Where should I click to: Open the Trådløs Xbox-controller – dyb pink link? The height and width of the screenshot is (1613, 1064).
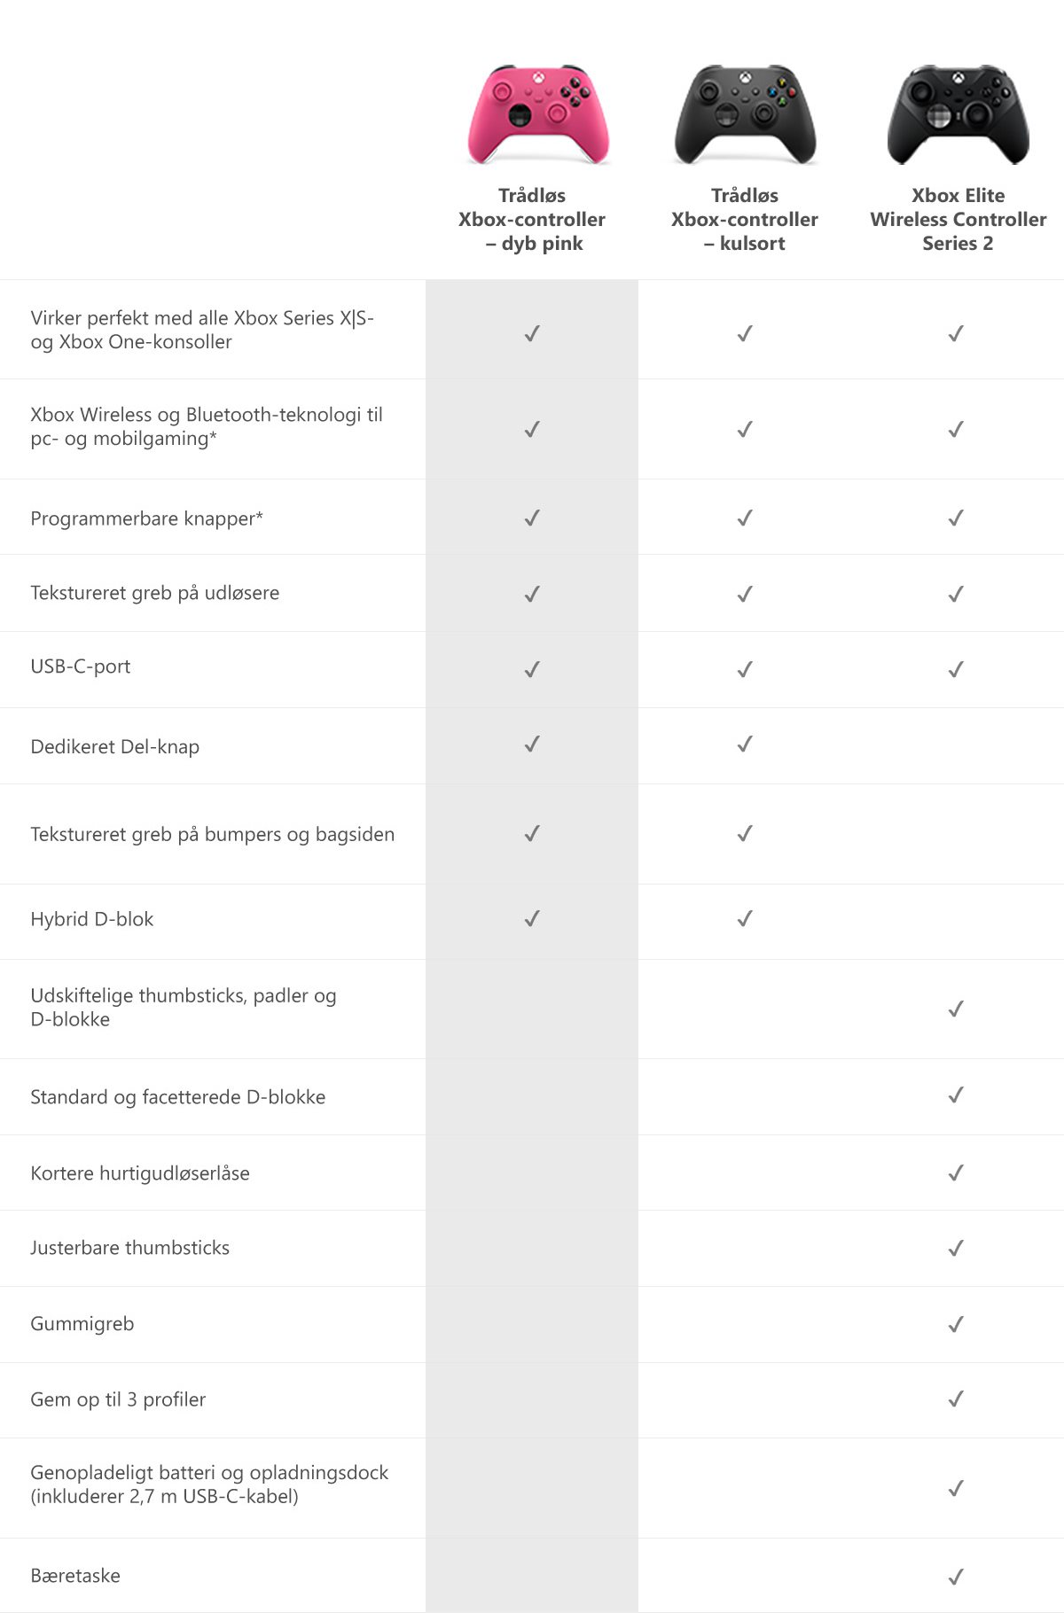point(532,219)
